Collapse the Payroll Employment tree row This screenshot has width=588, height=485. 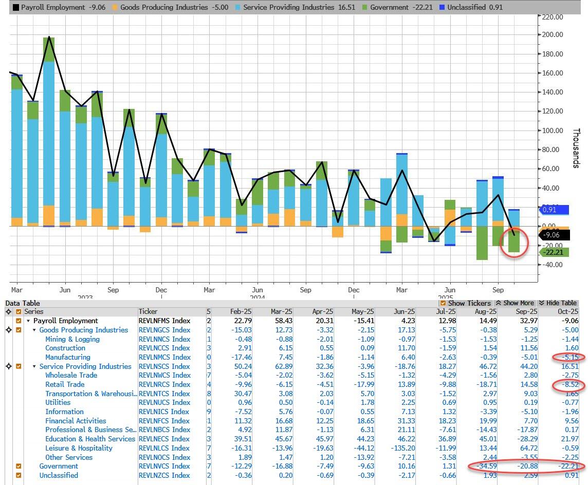29,321
